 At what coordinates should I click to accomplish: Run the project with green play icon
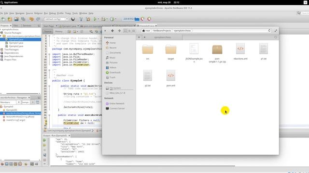95,19
